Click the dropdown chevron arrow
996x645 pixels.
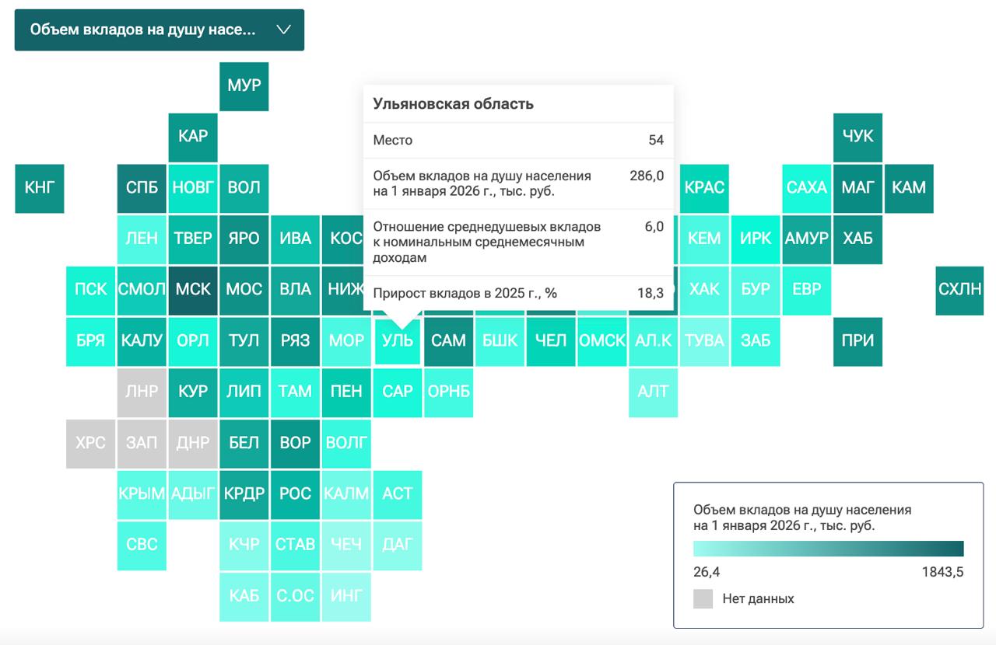pyautogui.click(x=283, y=30)
